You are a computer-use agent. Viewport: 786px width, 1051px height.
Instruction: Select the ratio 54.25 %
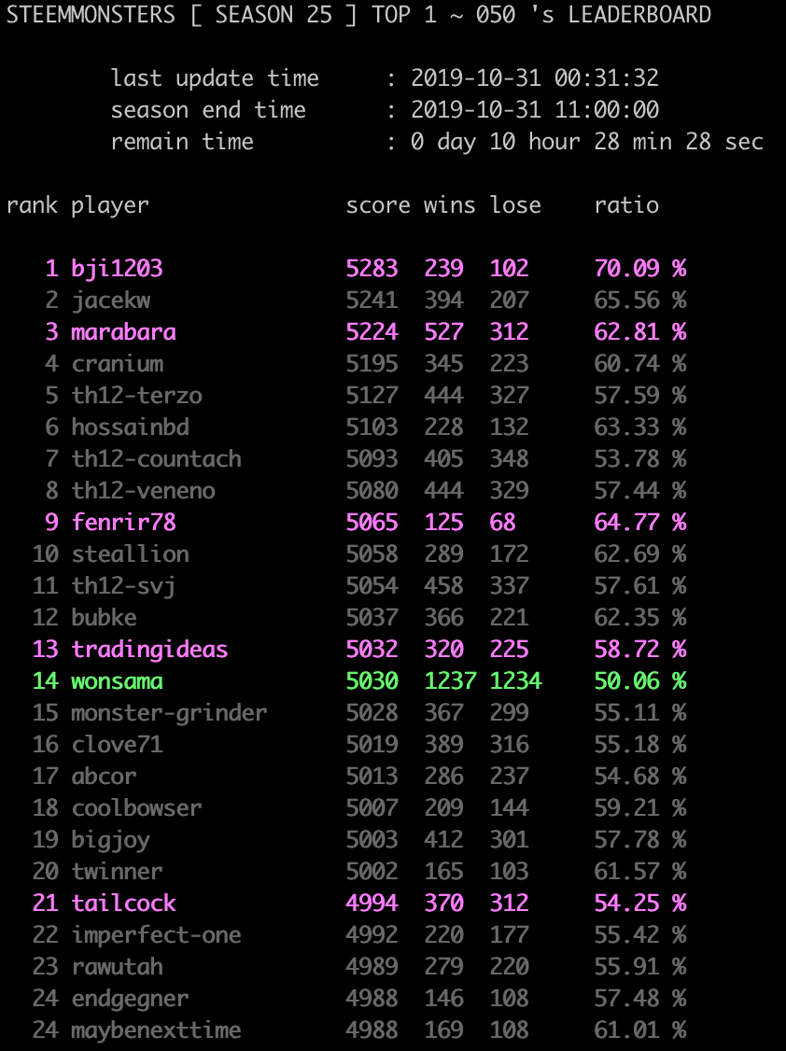[640, 903]
